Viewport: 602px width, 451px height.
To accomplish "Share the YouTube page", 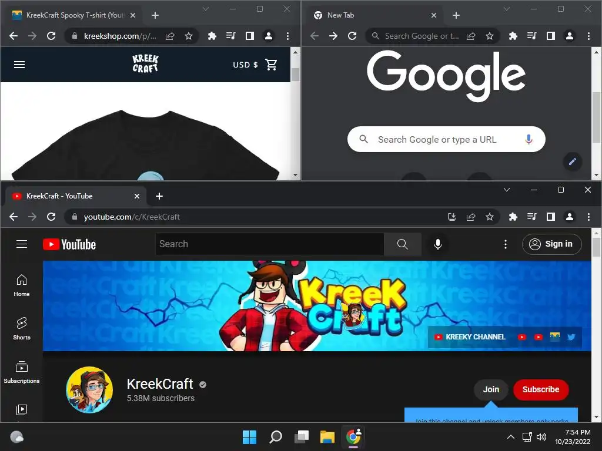I will [x=471, y=217].
